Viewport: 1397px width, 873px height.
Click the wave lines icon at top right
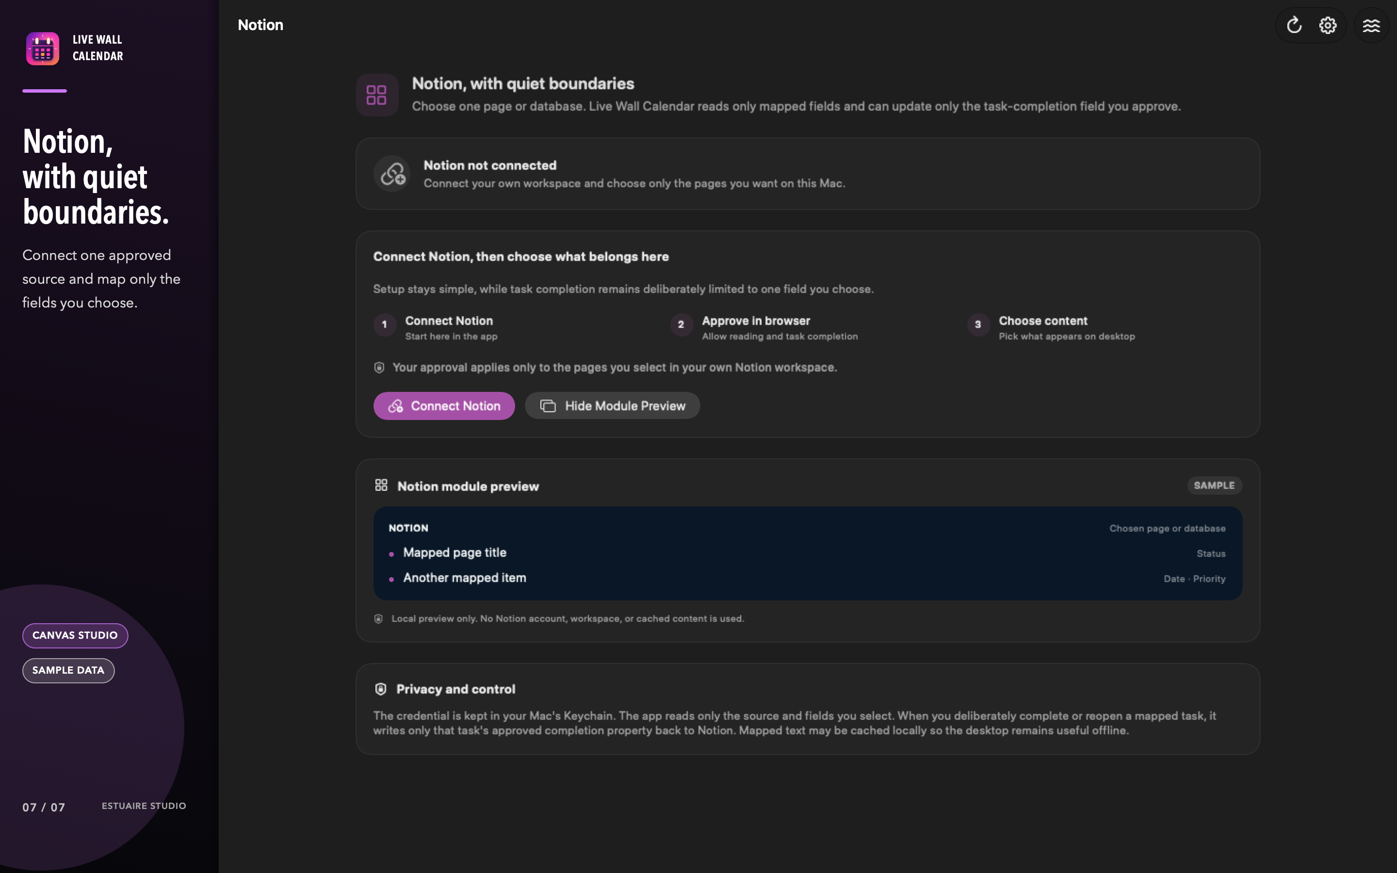coord(1371,25)
